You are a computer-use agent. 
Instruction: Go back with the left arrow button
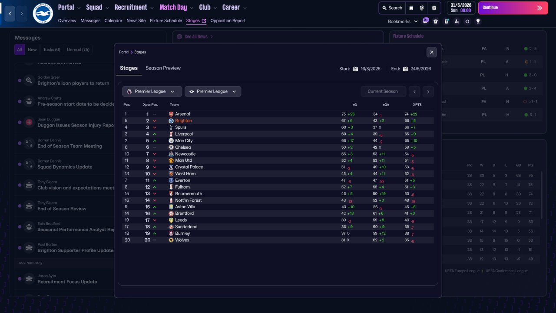click(10, 13)
